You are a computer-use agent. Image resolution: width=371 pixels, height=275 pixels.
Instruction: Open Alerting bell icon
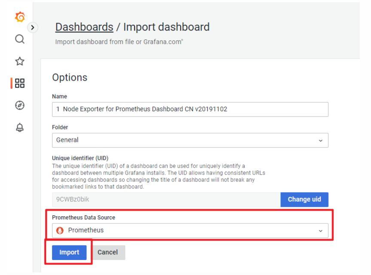(20, 127)
